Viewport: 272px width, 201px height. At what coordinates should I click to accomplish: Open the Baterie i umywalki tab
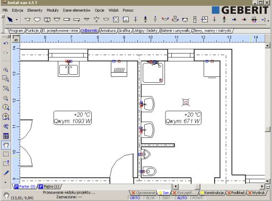(x=175, y=31)
